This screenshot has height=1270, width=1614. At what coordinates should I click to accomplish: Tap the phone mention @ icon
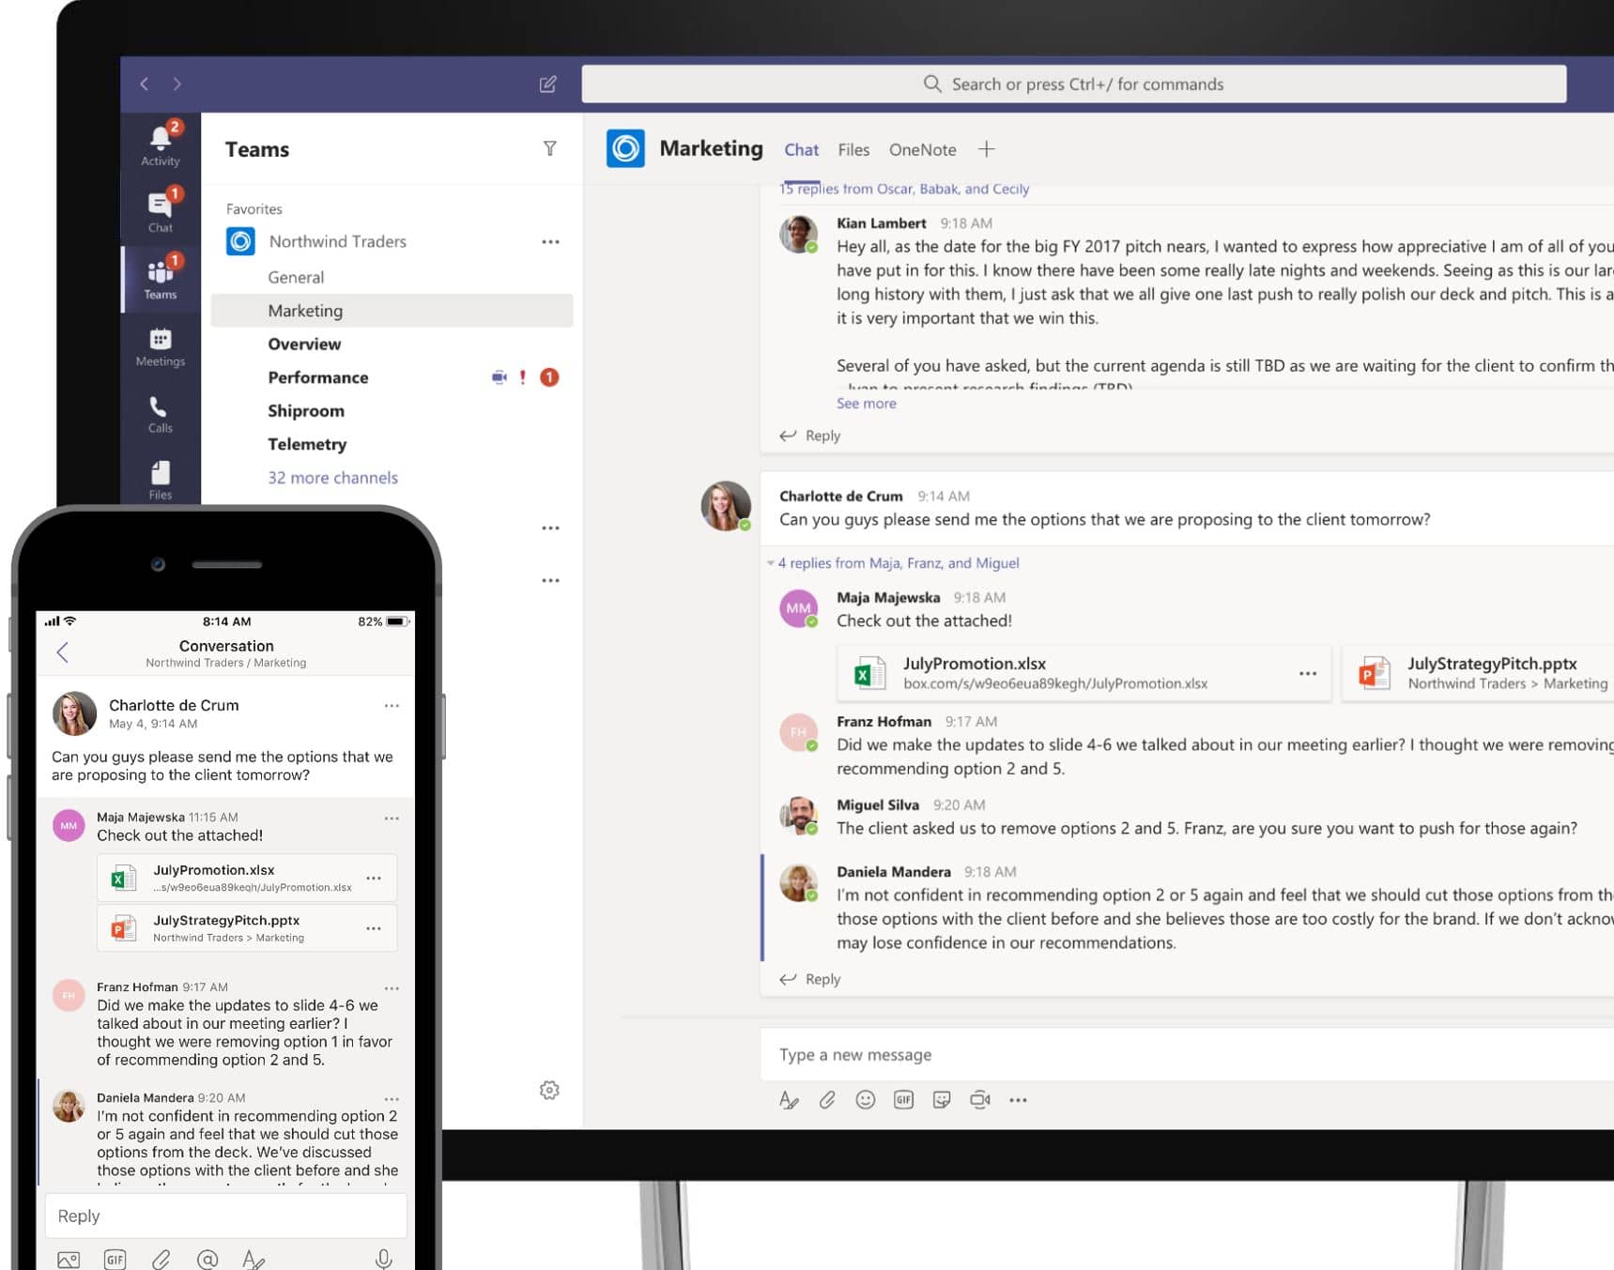click(x=208, y=1260)
